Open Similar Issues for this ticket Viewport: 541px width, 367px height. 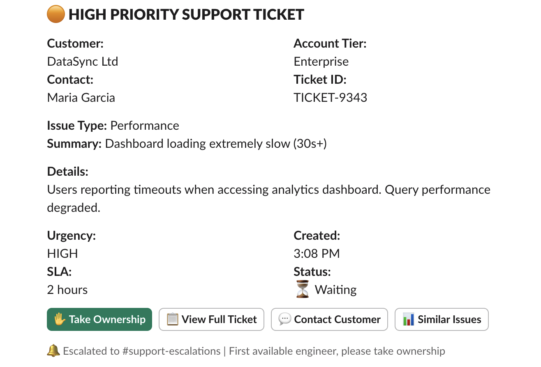pyautogui.click(x=442, y=319)
